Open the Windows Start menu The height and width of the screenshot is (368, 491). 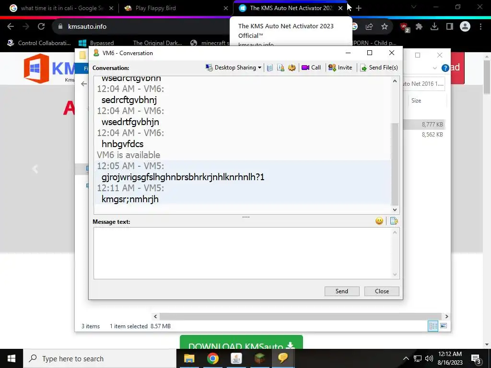point(12,358)
